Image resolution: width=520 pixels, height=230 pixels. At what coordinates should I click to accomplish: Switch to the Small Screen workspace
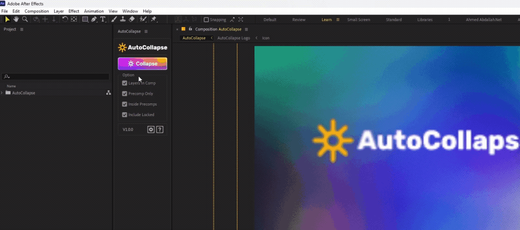(358, 19)
